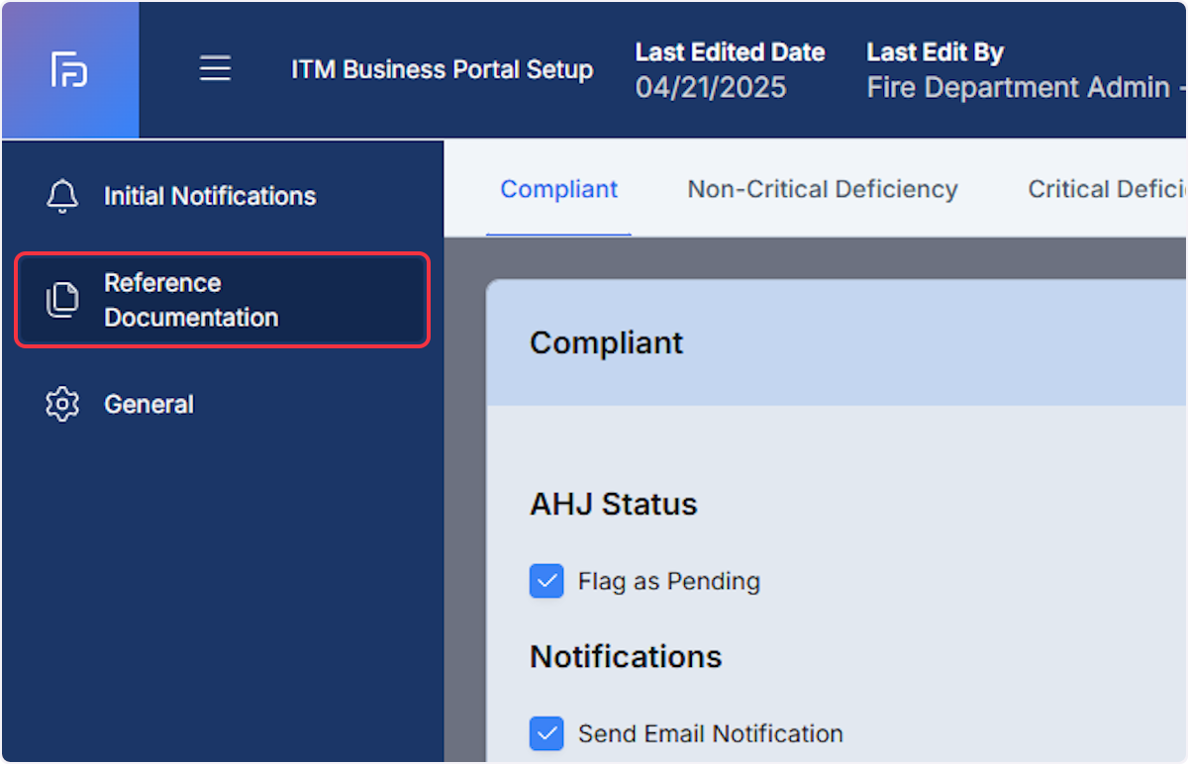The image size is (1188, 764).
Task: Click the ITM Business Portal Setup title
Action: (443, 70)
